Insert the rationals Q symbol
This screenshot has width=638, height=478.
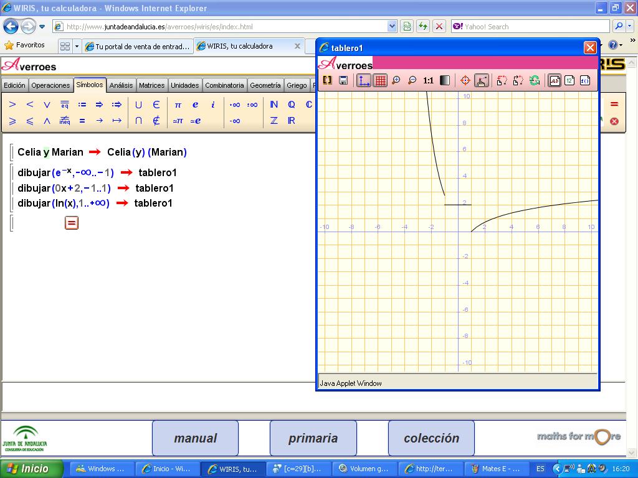click(292, 105)
